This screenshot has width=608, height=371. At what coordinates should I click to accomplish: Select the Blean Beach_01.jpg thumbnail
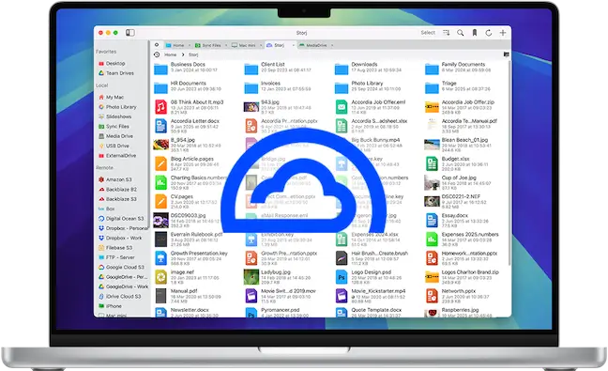point(432,145)
